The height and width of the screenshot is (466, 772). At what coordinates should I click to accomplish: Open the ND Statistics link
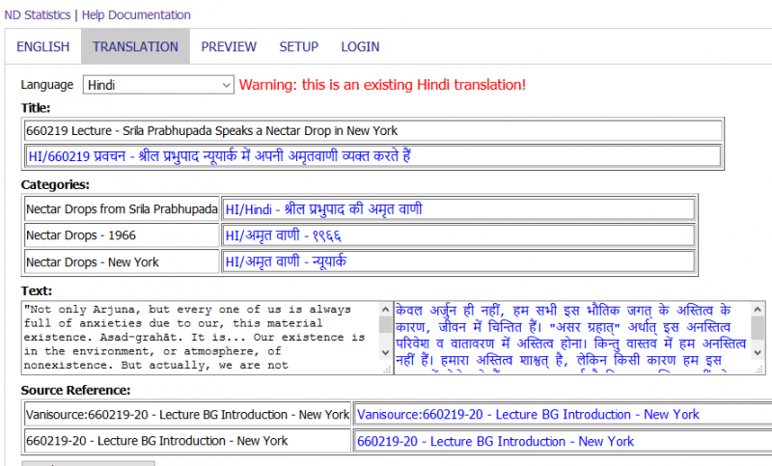coord(38,14)
